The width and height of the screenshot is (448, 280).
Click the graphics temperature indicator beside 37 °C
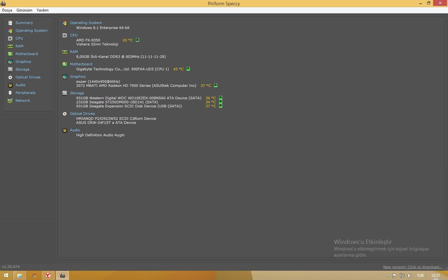216,85
